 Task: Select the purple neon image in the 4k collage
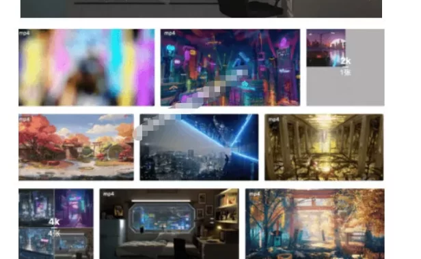point(74,208)
